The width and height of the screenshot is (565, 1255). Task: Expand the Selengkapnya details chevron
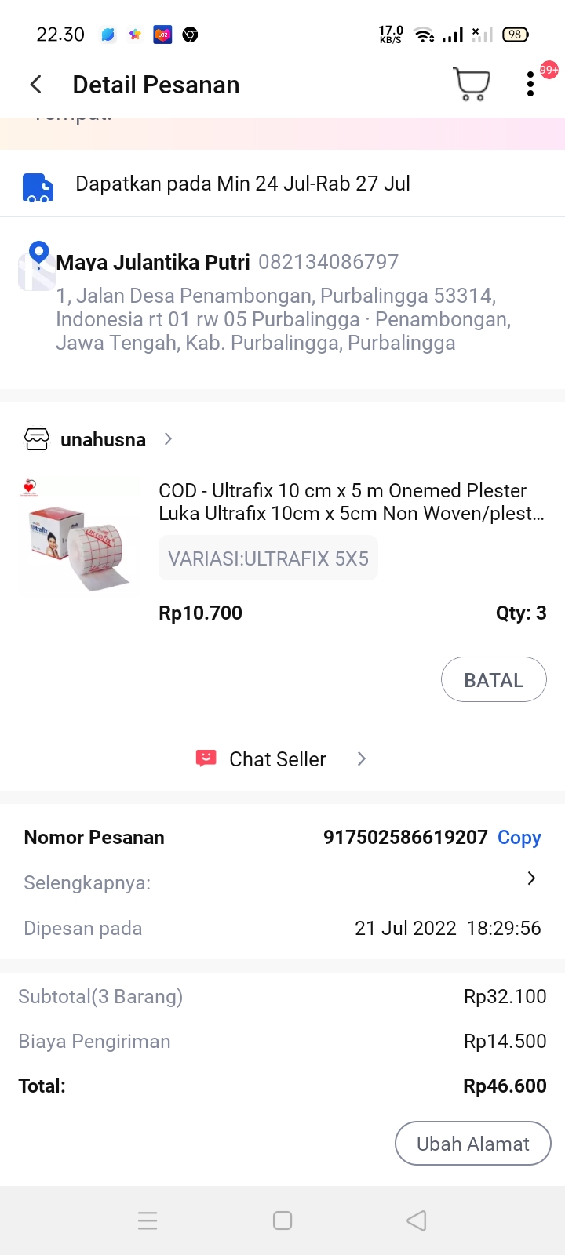(x=531, y=878)
